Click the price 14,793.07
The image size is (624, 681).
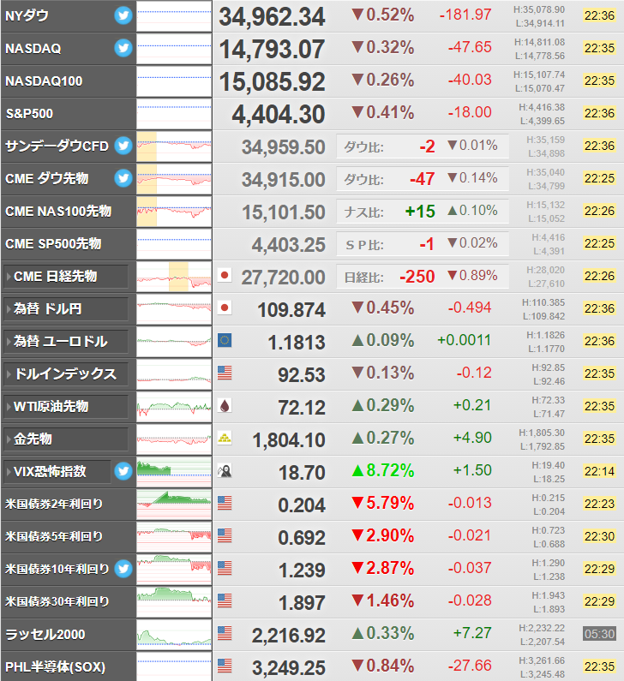272,50
